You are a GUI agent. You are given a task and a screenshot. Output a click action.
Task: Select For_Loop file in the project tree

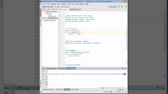(52, 16)
